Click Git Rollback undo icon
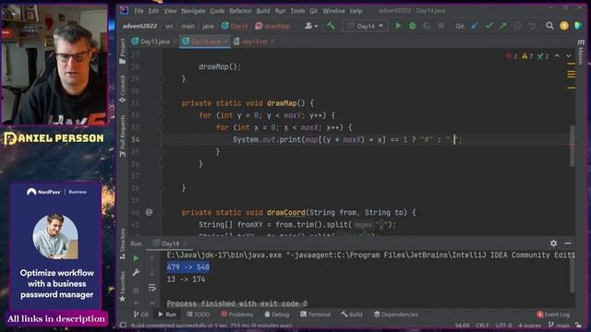The width and height of the screenshot is (591, 332). pos(532,26)
